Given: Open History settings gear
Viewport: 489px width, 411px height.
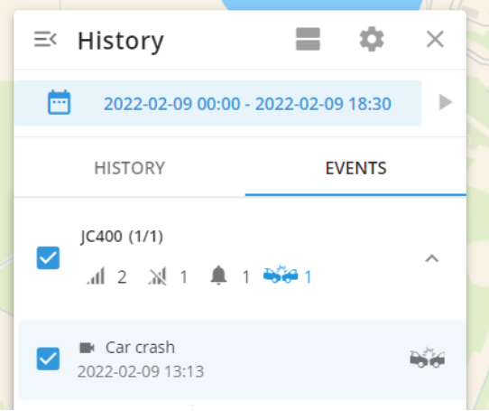Looking at the screenshot, I should [372, 40].
